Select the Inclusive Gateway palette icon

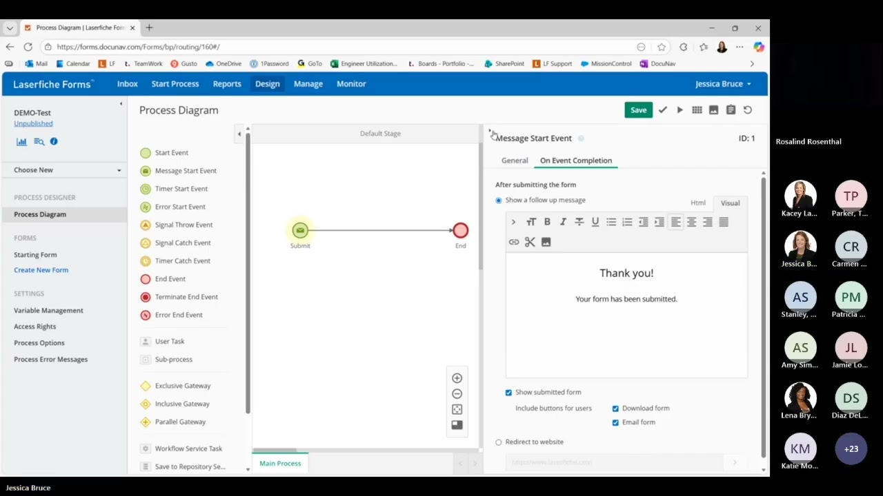pos(145,404)
